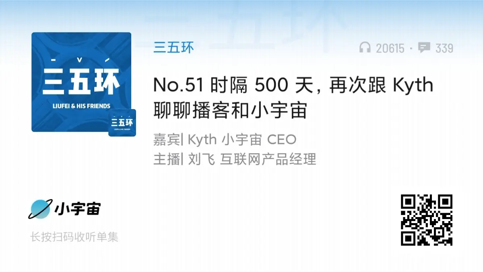Click the headphone listens icon
483x272 pixels.
click(365, 48)
